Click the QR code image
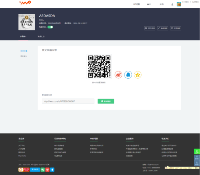Viewport: 200px width, 175px height. pyautogui.click(x=99, y=66)
